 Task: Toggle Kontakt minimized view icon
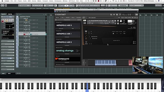point(120,15)
